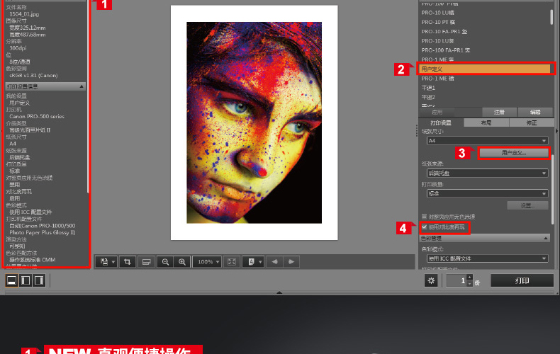Click Photo Paper Plus Glossy II) text
This screenshot has height=354, width=560.
(42, 232)
